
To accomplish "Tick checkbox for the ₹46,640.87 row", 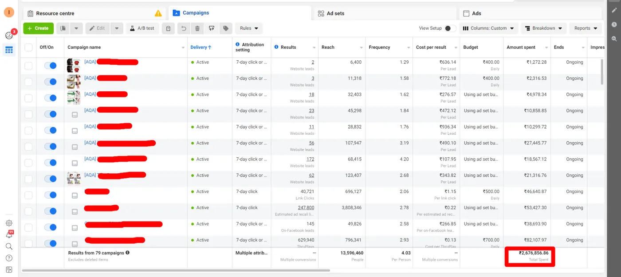I will 28,195.
